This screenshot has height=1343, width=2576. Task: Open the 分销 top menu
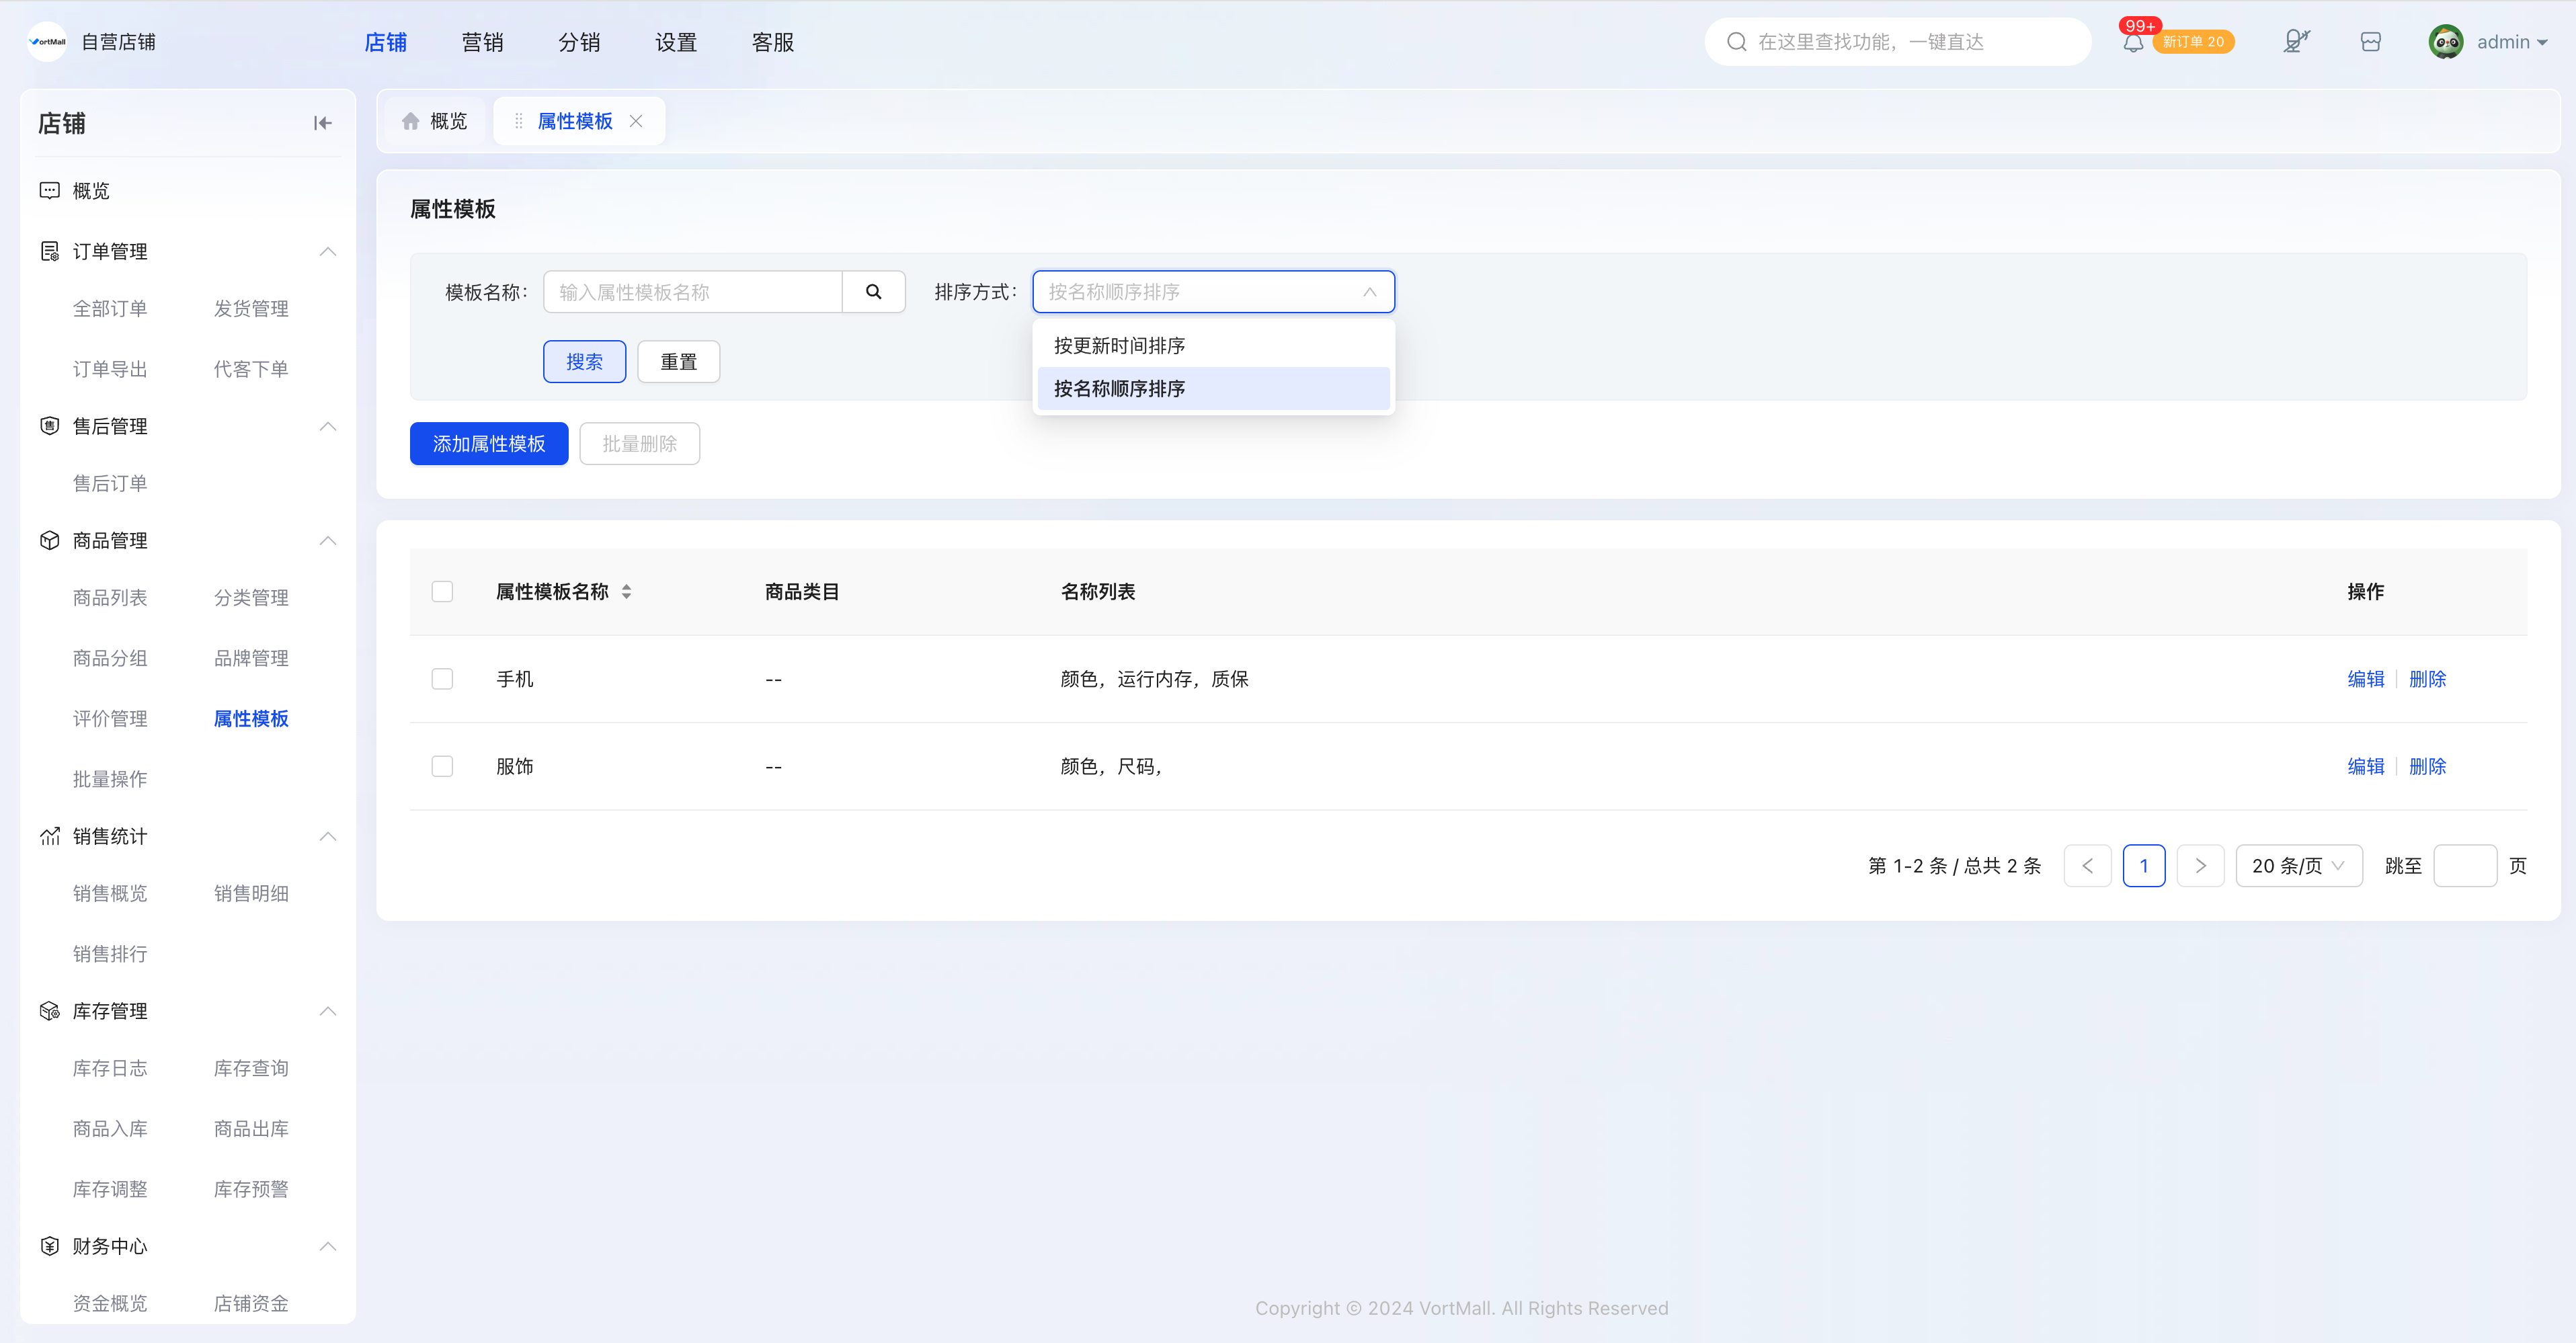(579, 42)
